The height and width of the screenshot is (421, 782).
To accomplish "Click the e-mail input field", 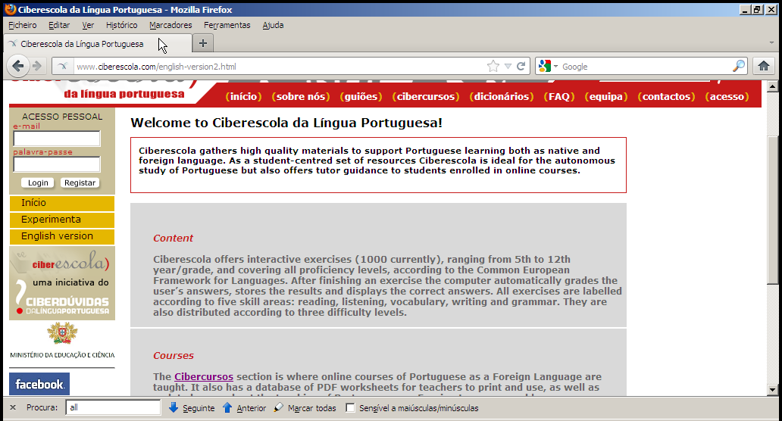I will pos(57,139).
